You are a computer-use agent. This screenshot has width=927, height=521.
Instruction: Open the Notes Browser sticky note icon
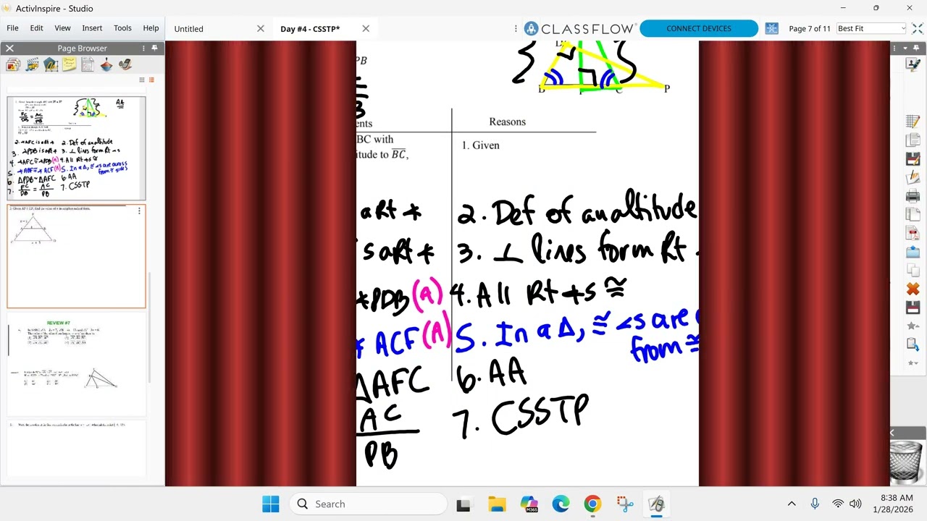(x=70, y=64)
